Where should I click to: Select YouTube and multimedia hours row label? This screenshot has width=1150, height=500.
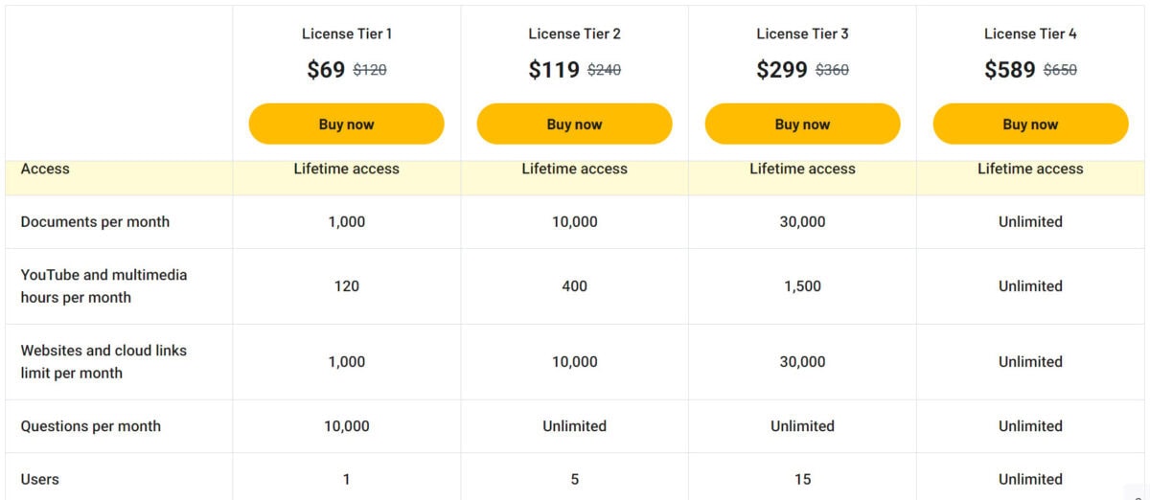tap(103, 286)
